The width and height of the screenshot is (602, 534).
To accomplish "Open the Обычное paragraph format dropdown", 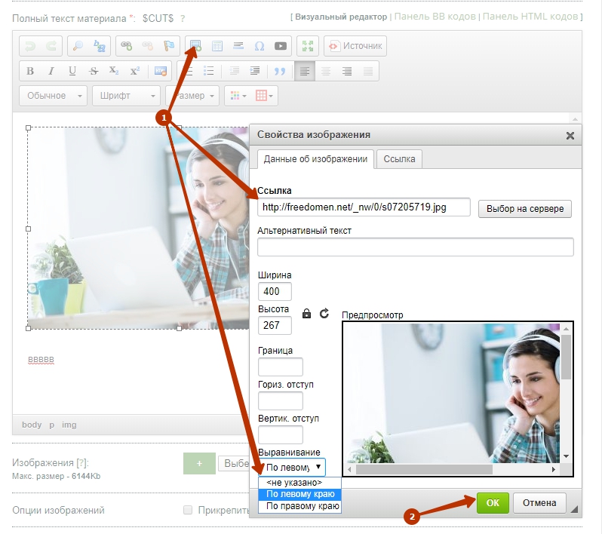I will (54, 96).
